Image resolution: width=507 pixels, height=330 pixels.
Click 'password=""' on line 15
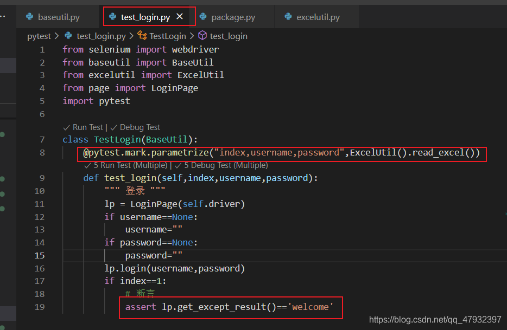tap(154, 255)
